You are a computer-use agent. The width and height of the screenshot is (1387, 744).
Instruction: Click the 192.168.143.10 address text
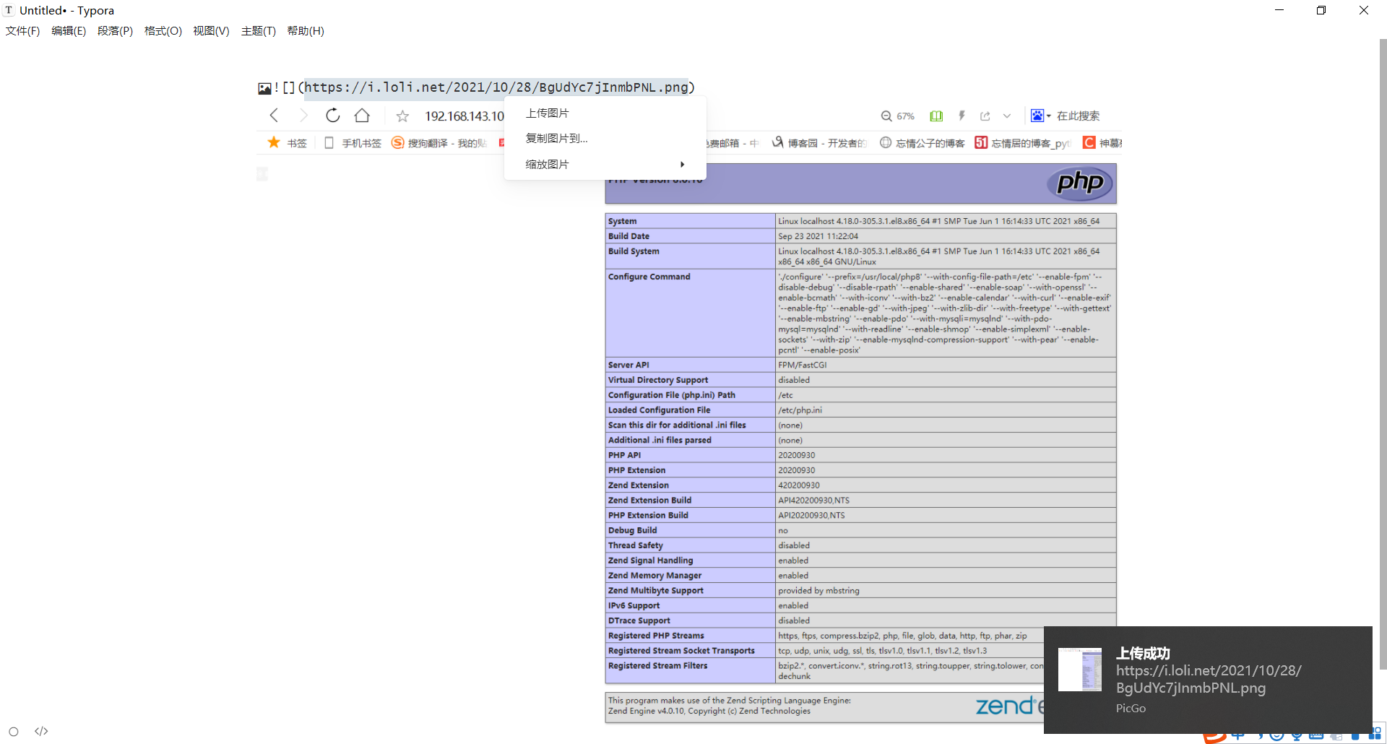pos(465,116)
